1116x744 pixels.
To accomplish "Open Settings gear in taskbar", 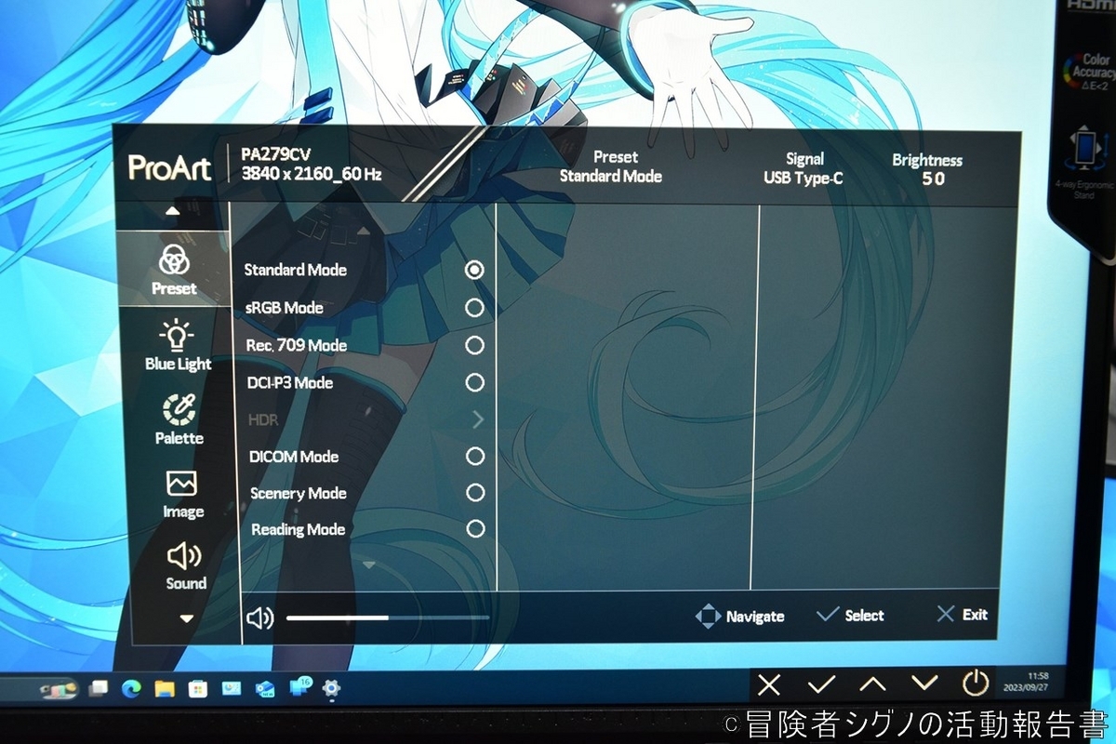I will (x=330, y=689).
